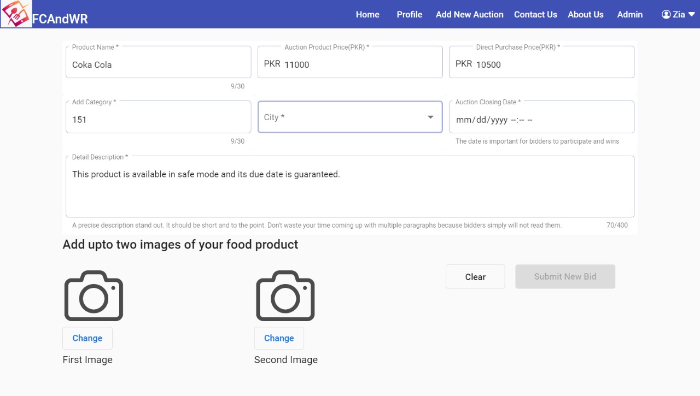Expand the City dropdown

point(430,117)
